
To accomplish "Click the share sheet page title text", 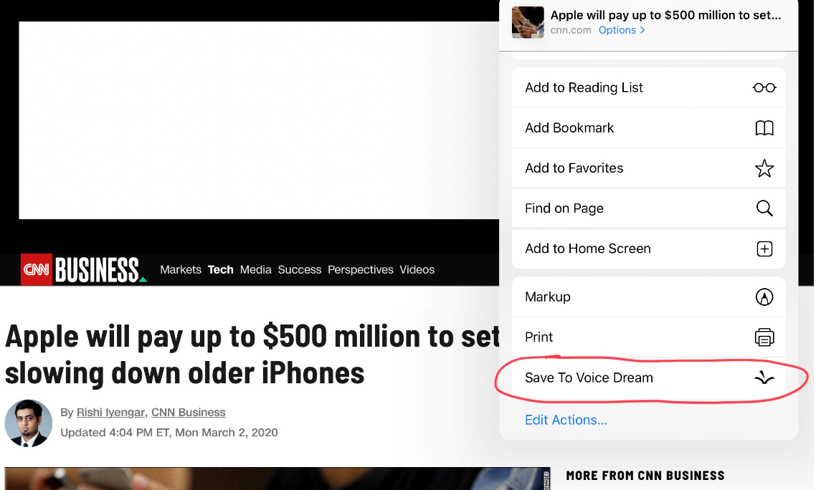I will (665, 15).
